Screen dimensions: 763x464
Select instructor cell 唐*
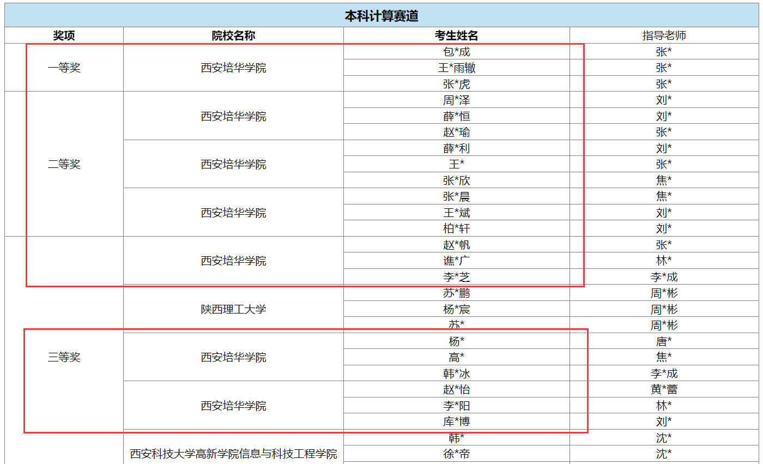[664, 341]
